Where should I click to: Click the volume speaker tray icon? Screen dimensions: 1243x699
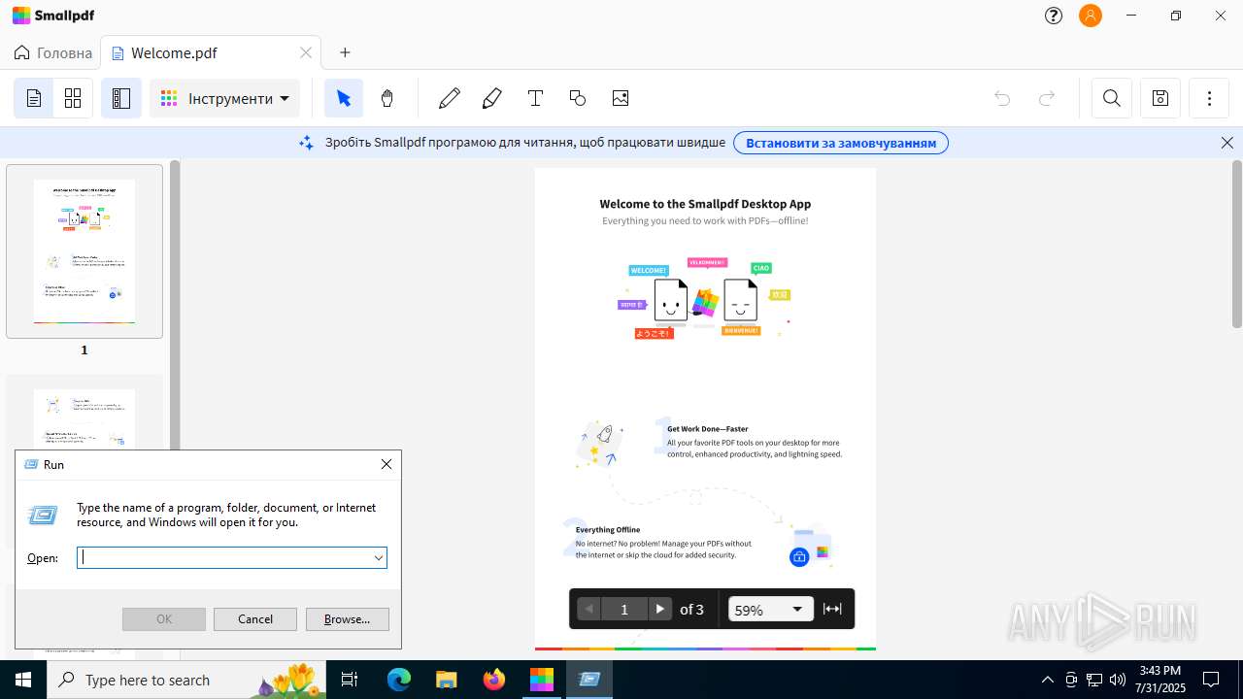(1118, 680)
